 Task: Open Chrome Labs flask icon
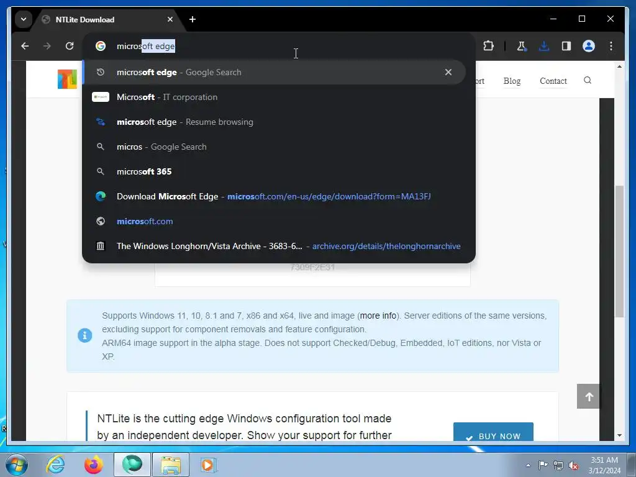click(522, 46)
